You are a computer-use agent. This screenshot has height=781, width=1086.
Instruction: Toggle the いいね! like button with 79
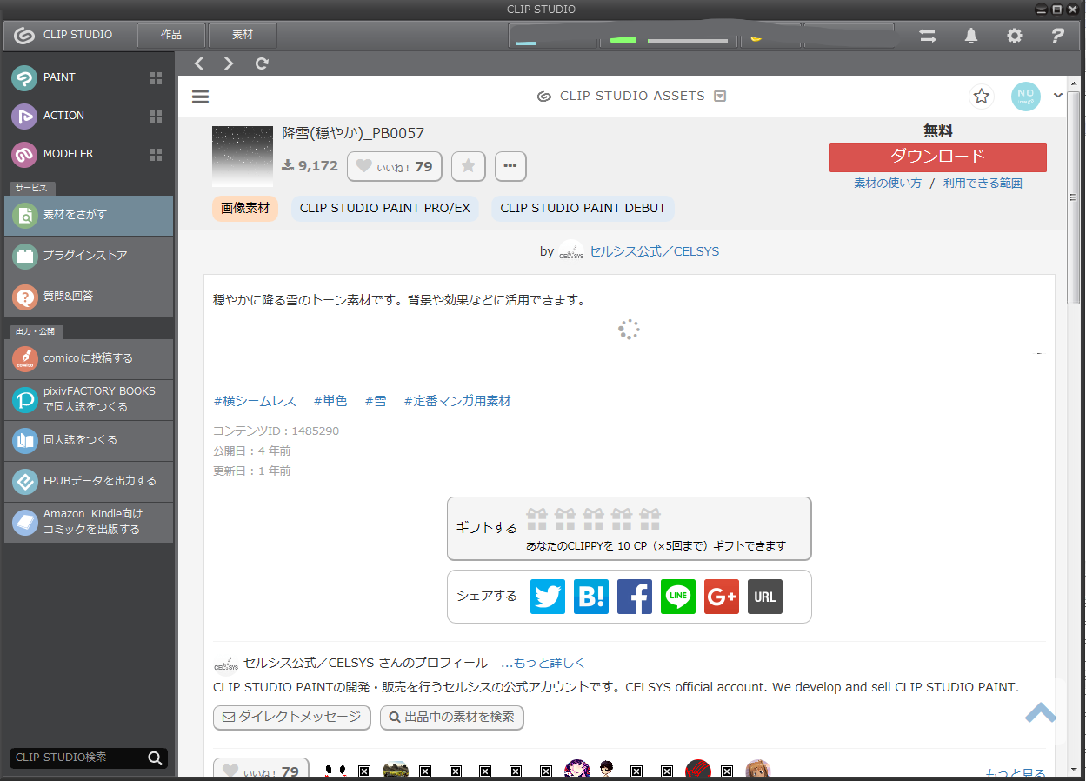tap(394, 166)
